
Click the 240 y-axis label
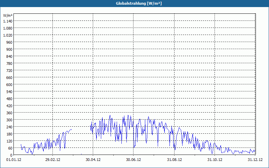coord(9,127)
